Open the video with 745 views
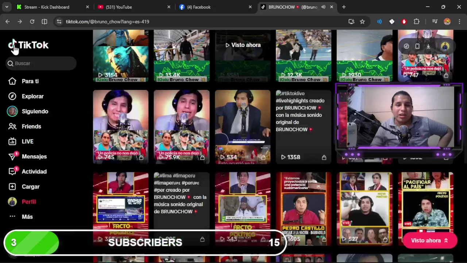The image size is (467, 263). point(121,127)
